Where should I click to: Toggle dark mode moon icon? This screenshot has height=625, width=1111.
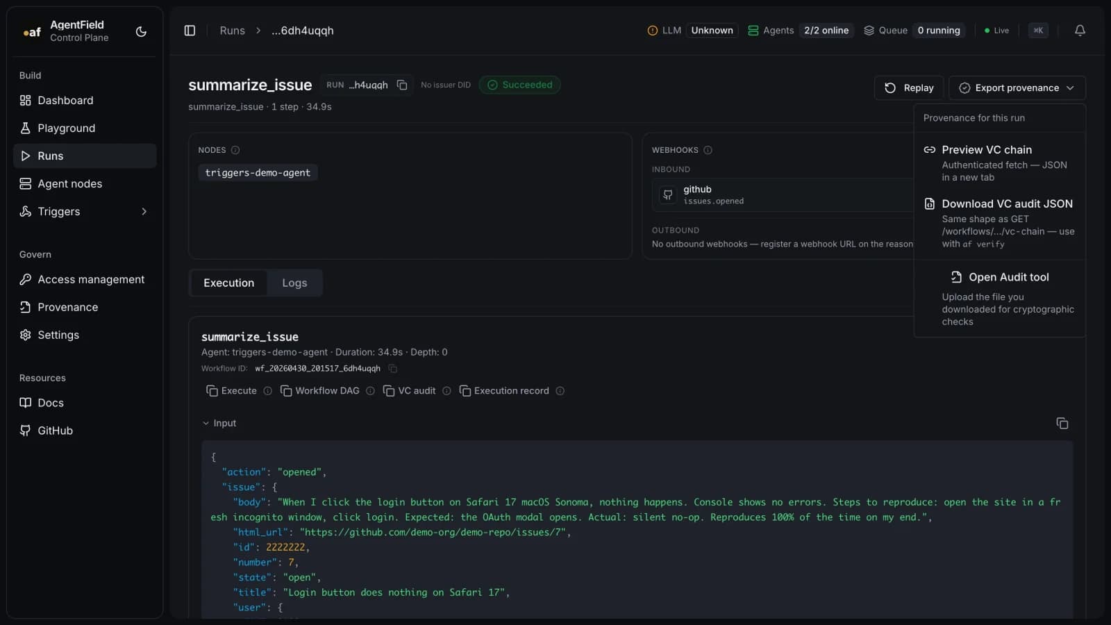[x=141, y=31]
